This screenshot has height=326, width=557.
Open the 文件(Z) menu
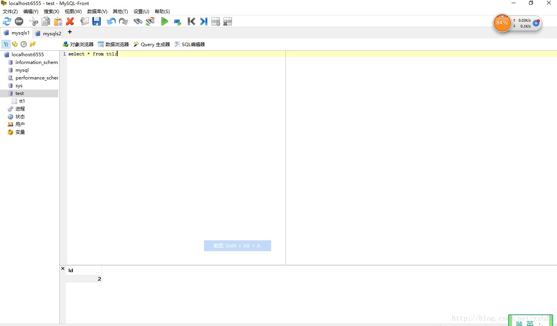[x=10, y=12]
